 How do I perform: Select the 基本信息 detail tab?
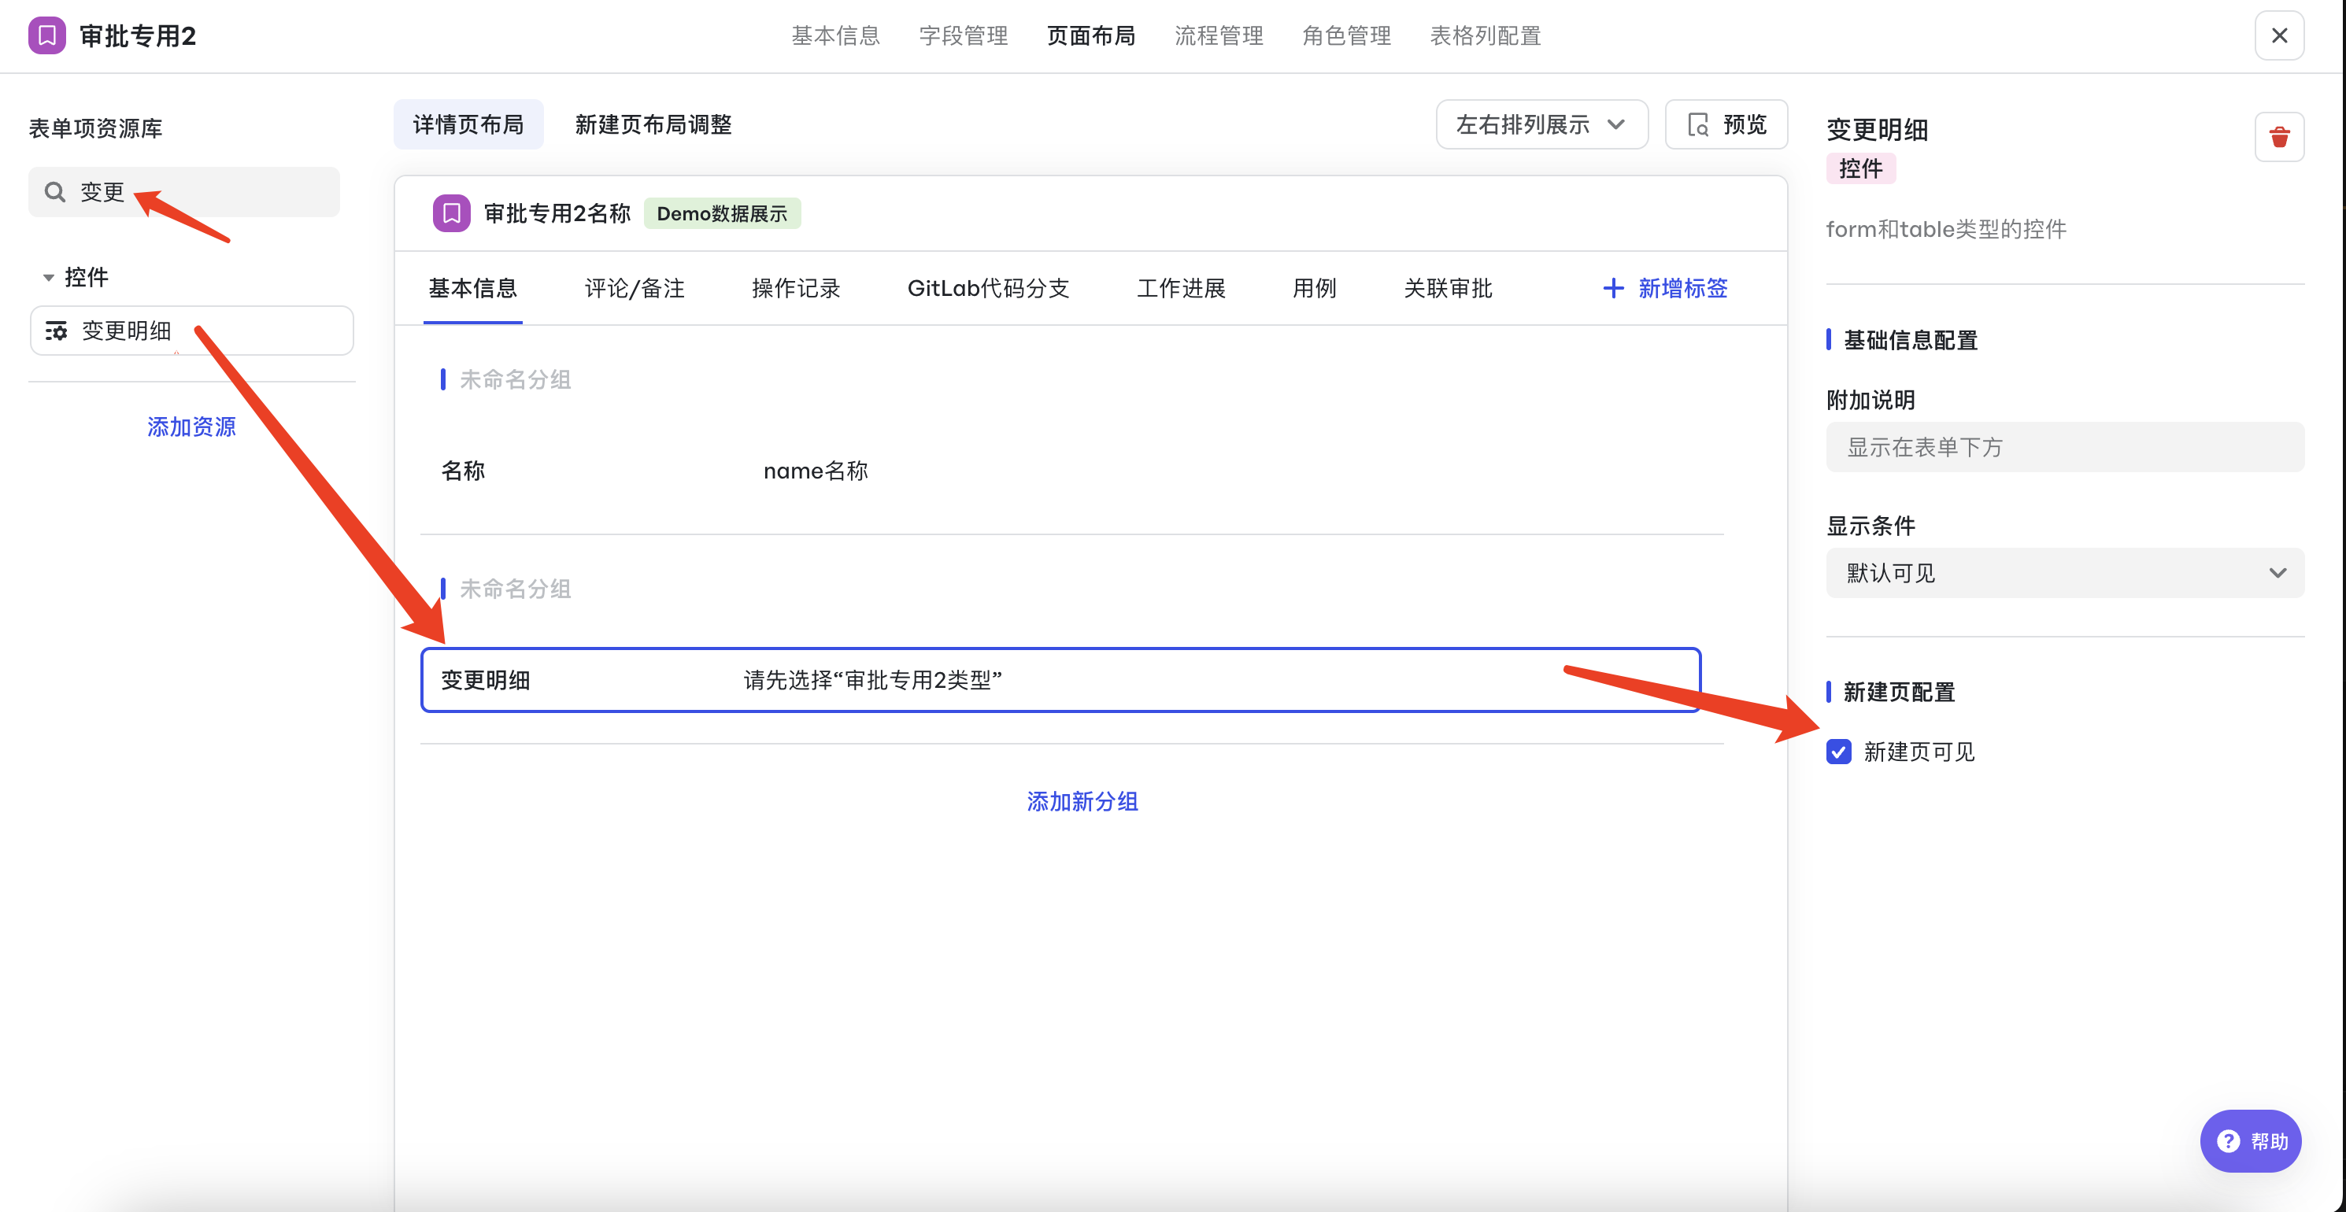[x=472, y=289]
